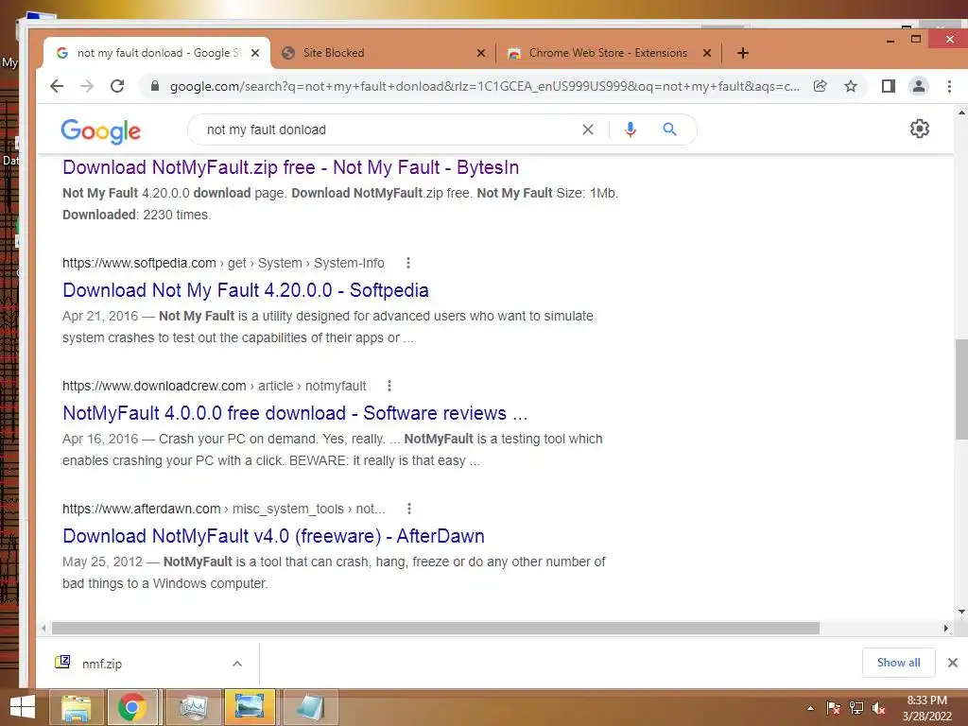Open the muted volume tray icon
This screenshot has width=968, height=726.
pyautogui.click(x=878, y=708)
